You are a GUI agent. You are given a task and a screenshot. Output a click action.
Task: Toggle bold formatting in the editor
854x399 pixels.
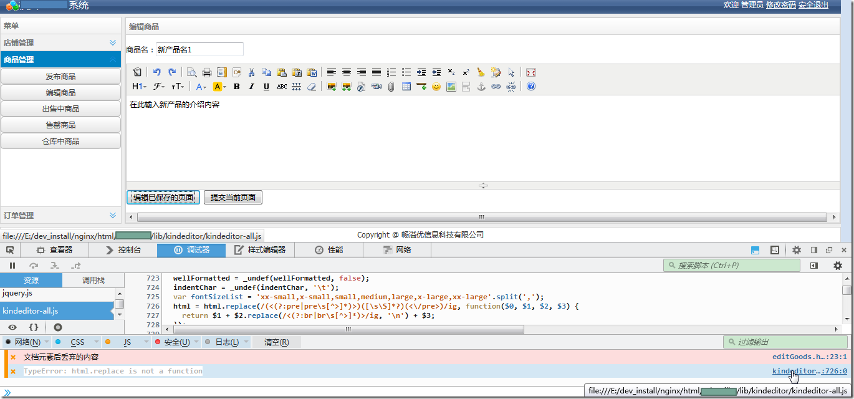(x=237, y=87)
